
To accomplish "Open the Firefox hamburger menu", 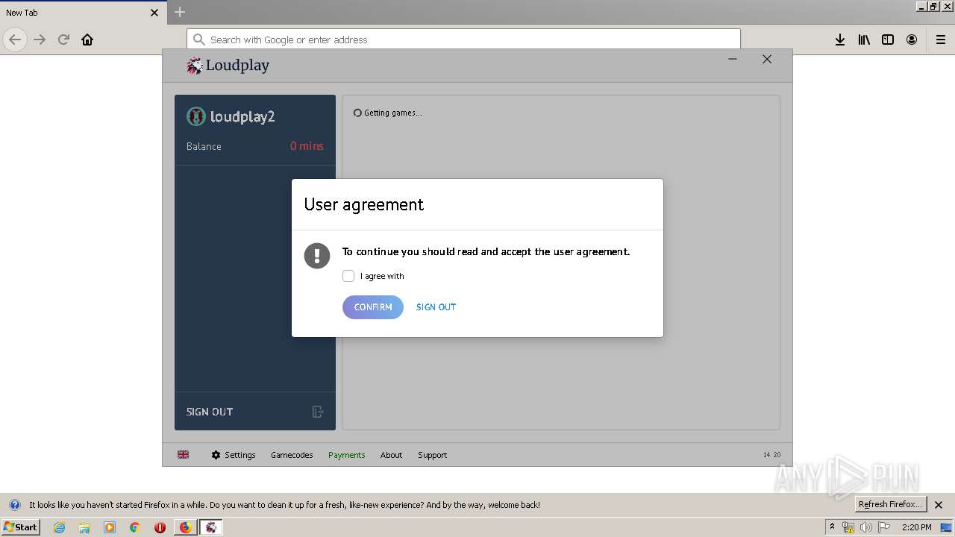I will pos(941,40).
